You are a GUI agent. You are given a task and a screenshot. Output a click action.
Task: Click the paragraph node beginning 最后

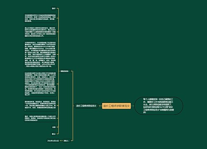coord(40,118)
